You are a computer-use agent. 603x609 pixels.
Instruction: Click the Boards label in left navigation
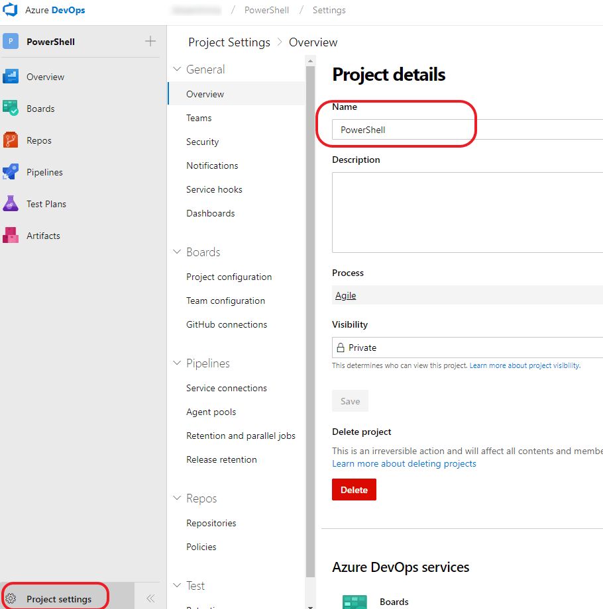40,109
